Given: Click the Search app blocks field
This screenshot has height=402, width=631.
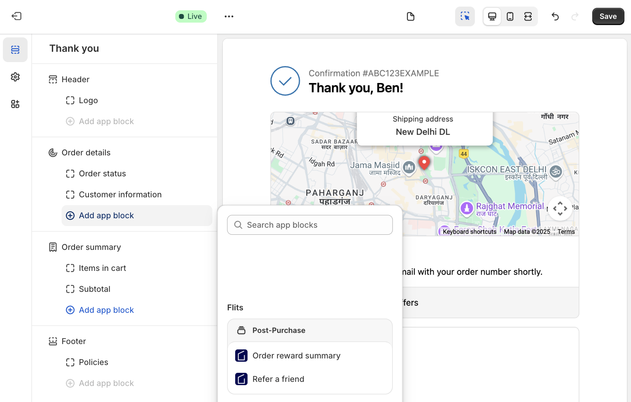Looking at the screenshot, I should 310,225.
